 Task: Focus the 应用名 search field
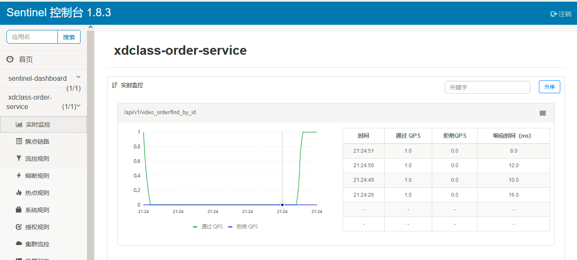(32, 37)
